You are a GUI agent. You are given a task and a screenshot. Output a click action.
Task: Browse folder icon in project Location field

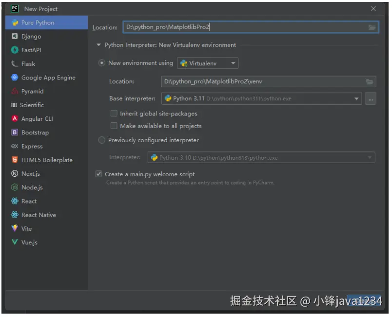372,27
